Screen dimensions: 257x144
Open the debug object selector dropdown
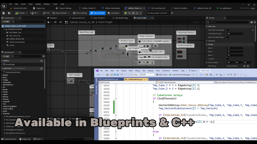tap(158, 13)
